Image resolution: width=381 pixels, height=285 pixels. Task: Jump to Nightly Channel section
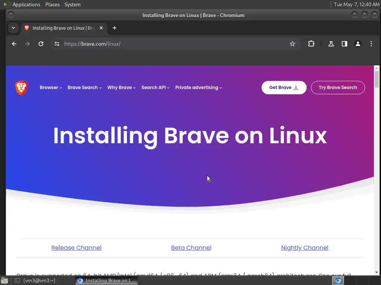pyautogui.click(x=305, y=248)
